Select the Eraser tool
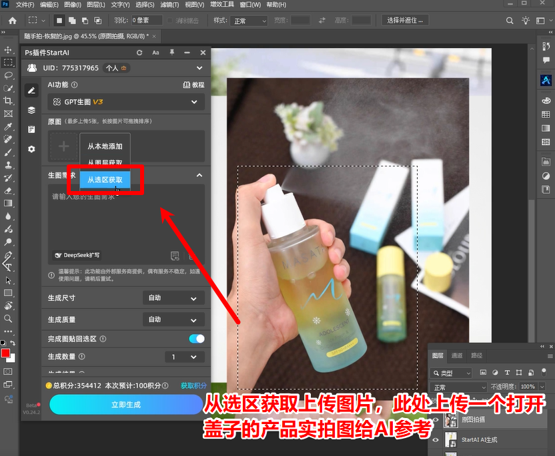The image size is (555, 456). point(8,191)
